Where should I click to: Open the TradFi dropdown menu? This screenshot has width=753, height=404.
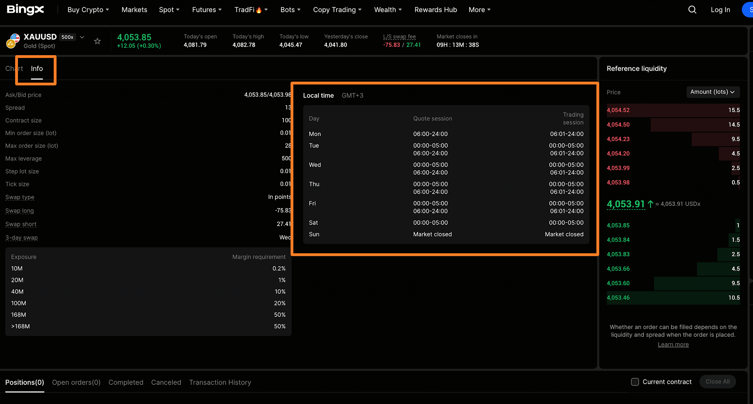click(x=251, y=10)
